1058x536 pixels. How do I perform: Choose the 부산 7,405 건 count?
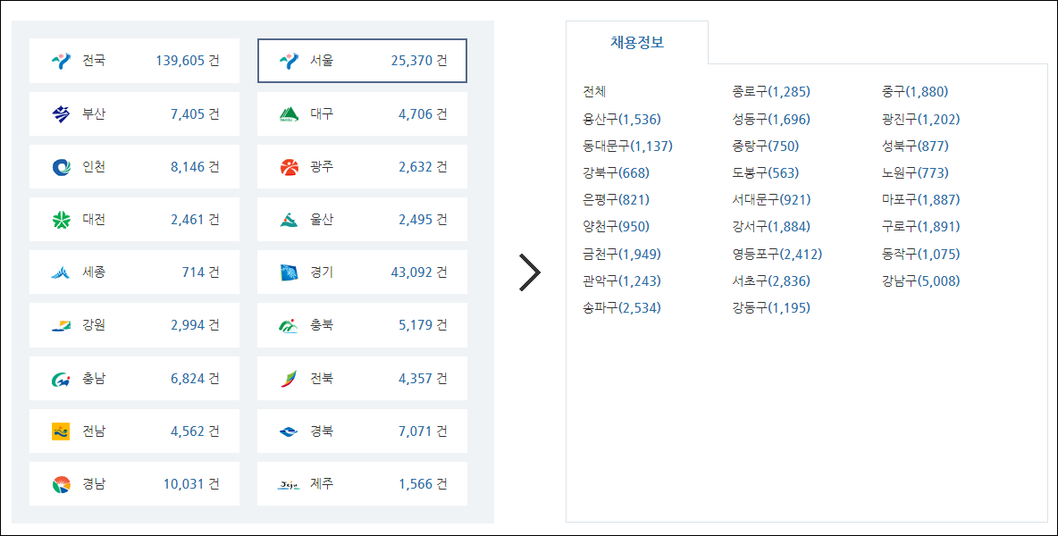pyautogui.click(x=195, y=114)
